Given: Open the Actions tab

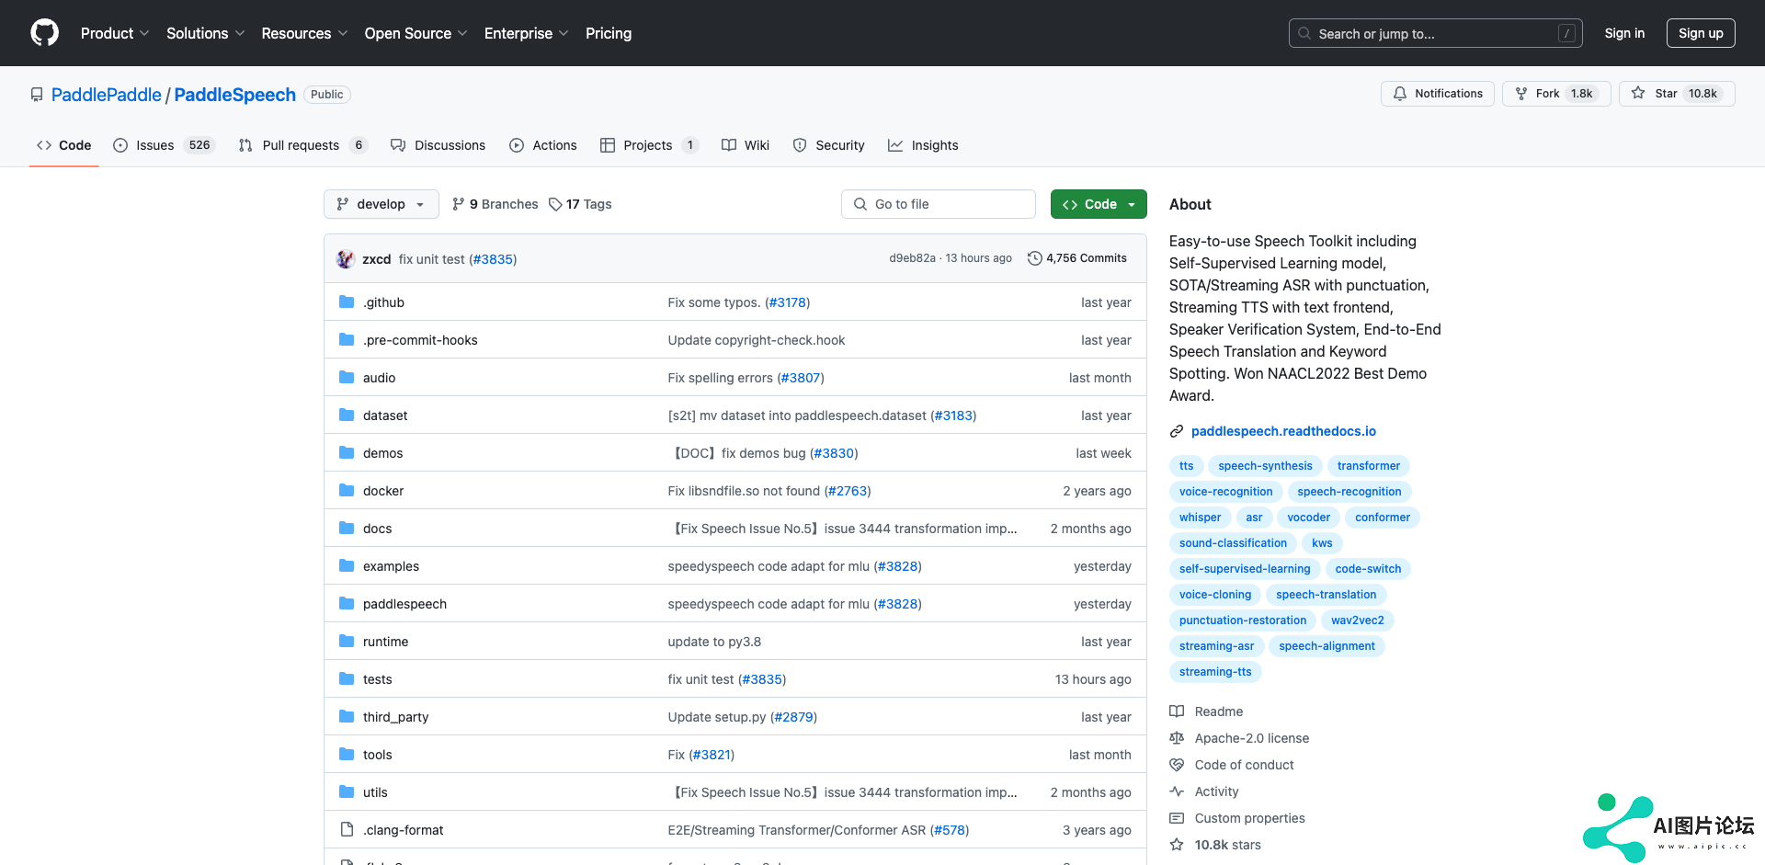Looking at the screenshot, I should 543,145.
